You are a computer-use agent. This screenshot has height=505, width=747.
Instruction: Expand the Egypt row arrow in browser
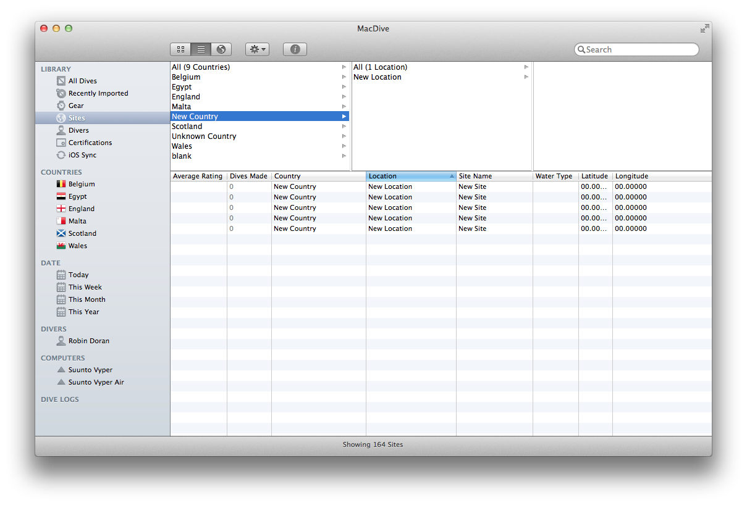click(344, 87)
